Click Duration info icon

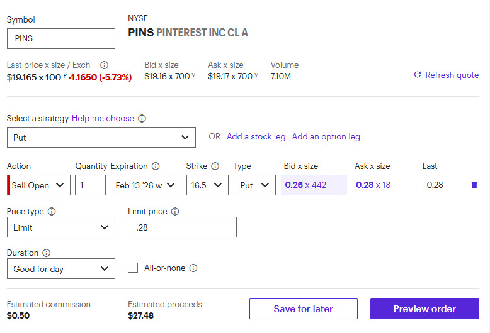pyautogui.click(x=47, y=253)
